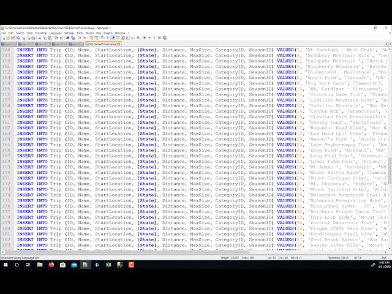Click the Zoom In magnifier icon
The width and height of the screenshot is (392, 294).
click(x=80, y=38)
